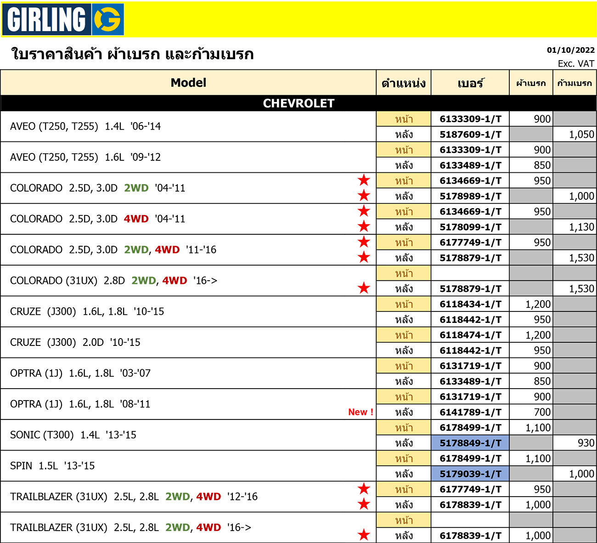Click the star beside part 5178989-1/T
The image size is (597, 543).
[364, 196]
